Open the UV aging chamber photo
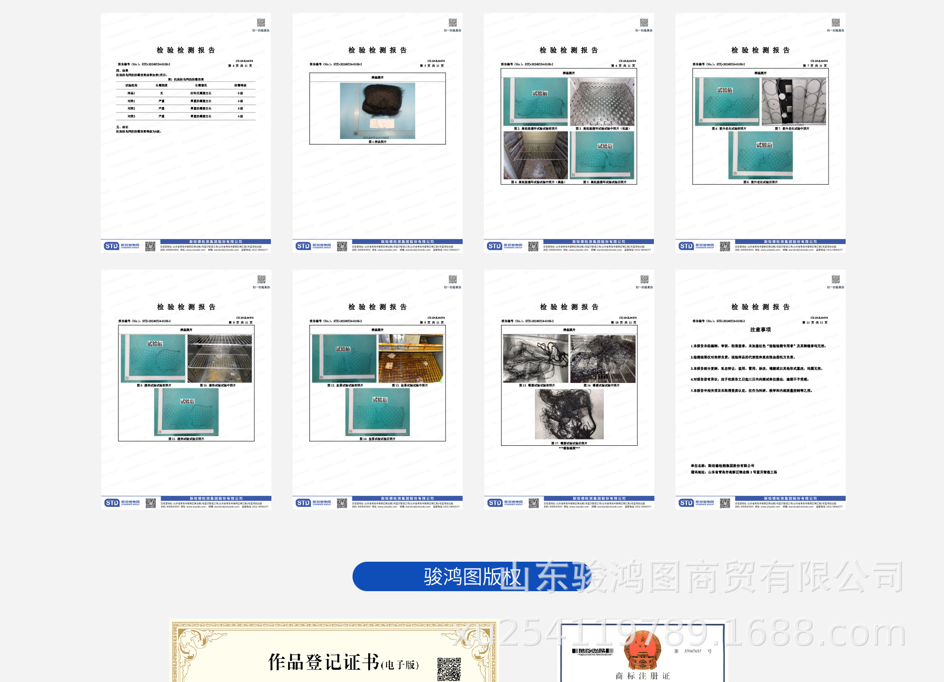 pos(794,102)
